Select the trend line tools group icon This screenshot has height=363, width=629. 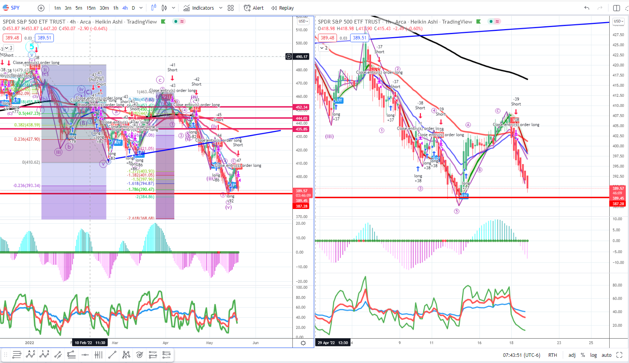[x=17, y=354]
